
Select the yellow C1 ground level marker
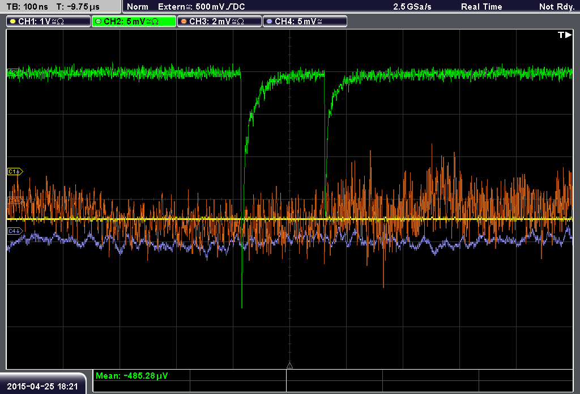15,171
